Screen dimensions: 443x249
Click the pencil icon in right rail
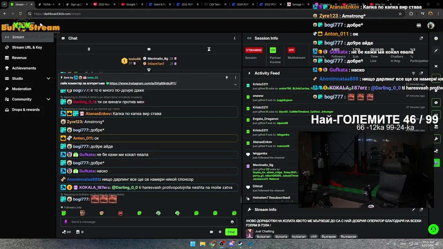tap(436, 50)
